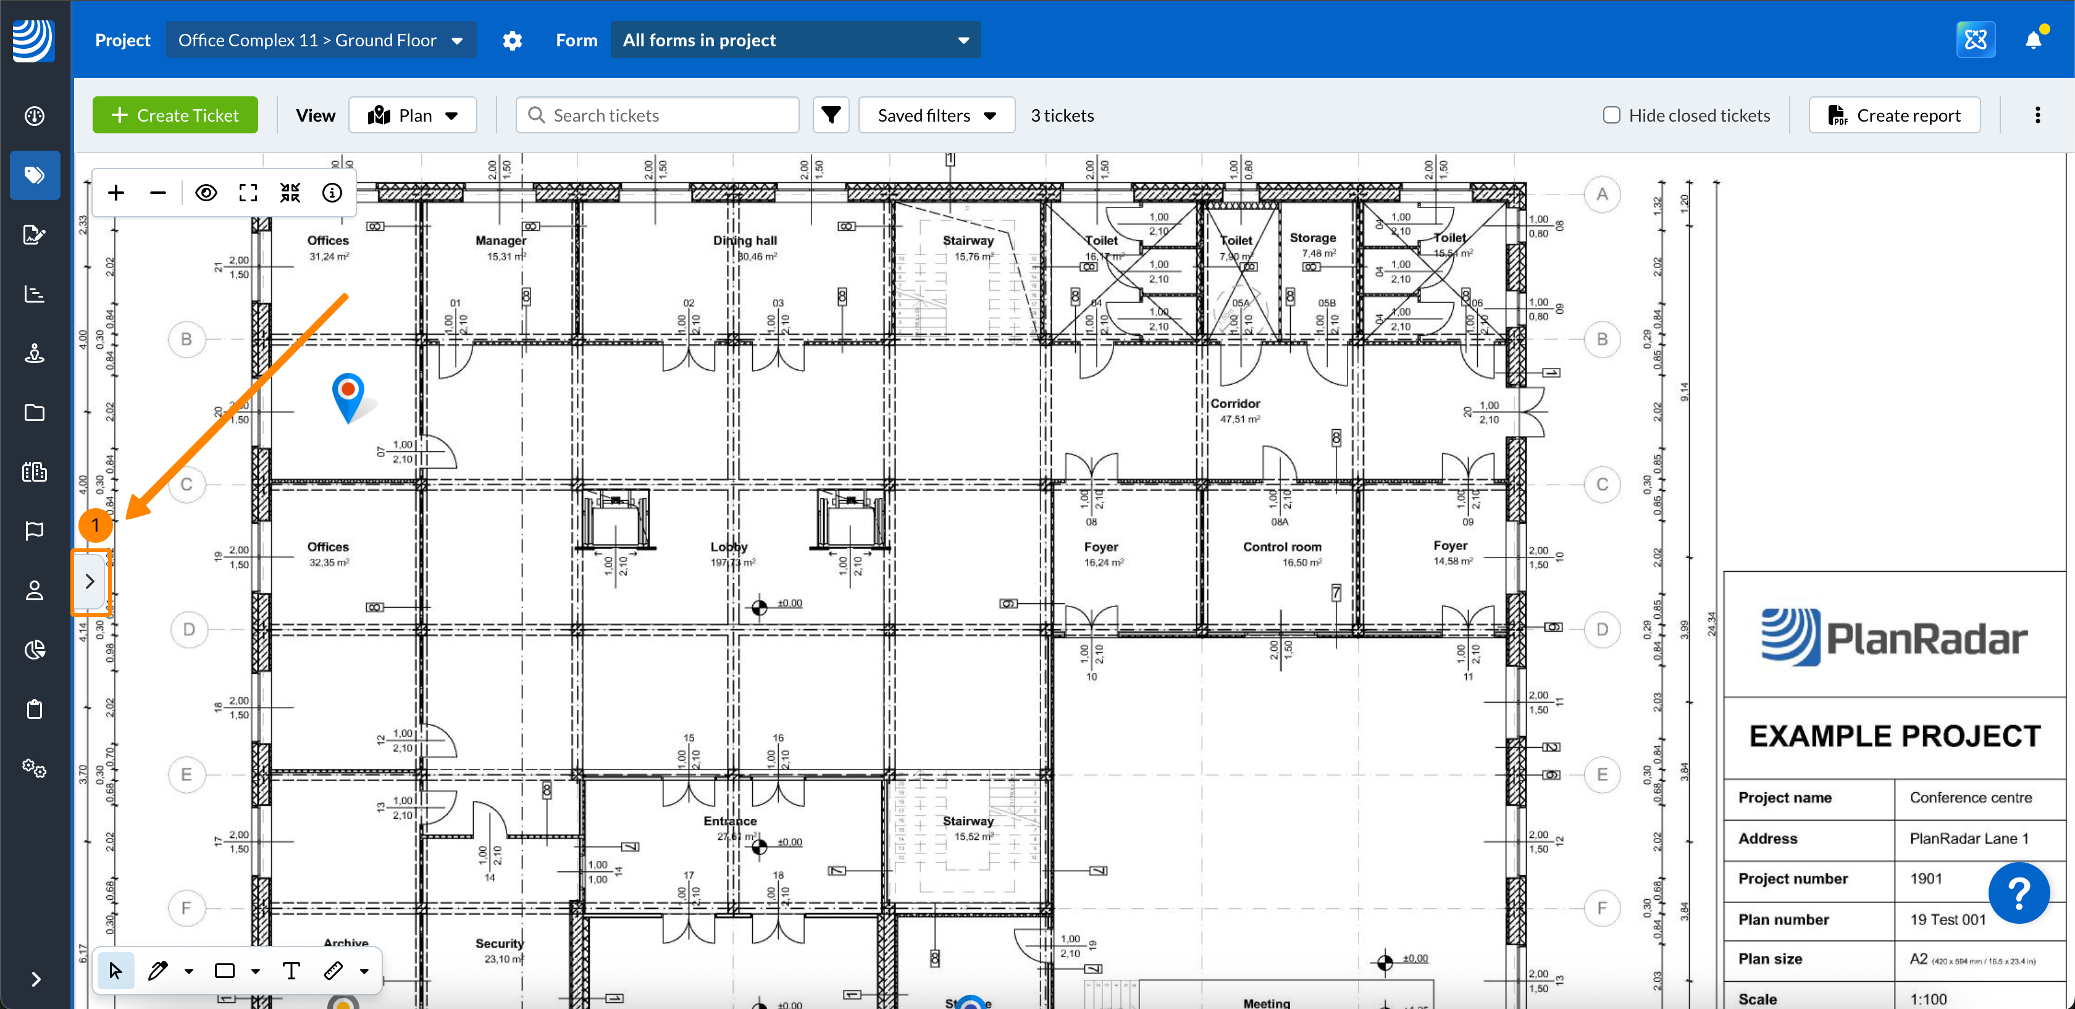Open the Plan view menu
2075x1009 pixels.
pos(413,115)
